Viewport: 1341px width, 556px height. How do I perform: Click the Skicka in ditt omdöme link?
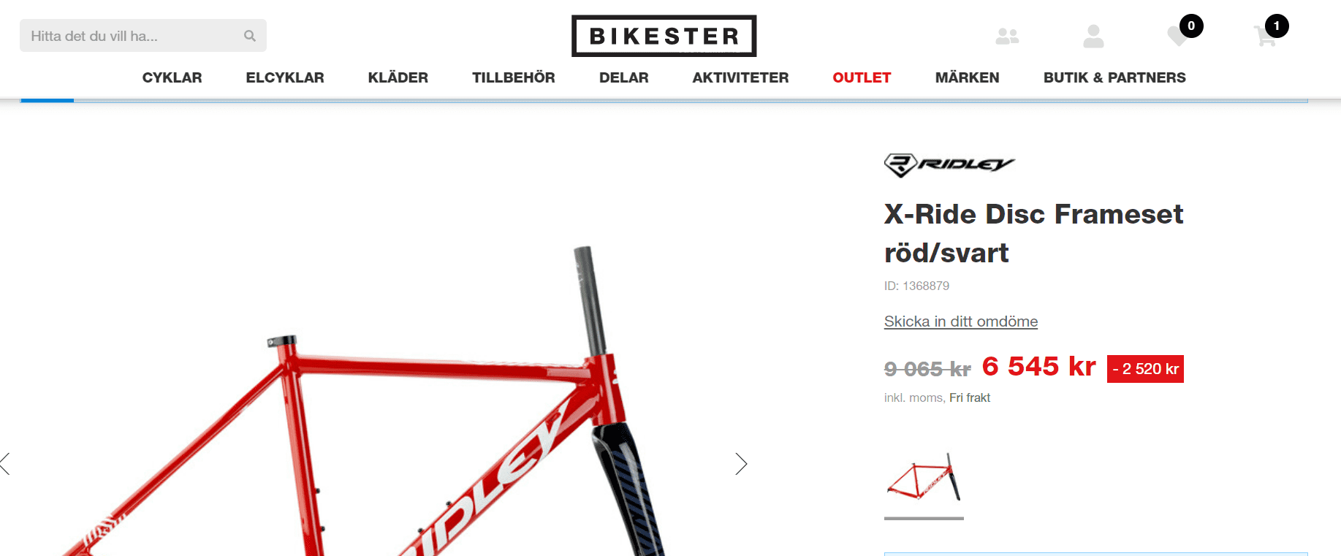(961, 321)
